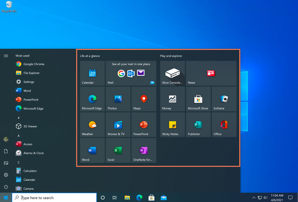The width and height of the screenshot is (298, 202).
Task: Open the Mail live tile
Action: coord(131,73)
